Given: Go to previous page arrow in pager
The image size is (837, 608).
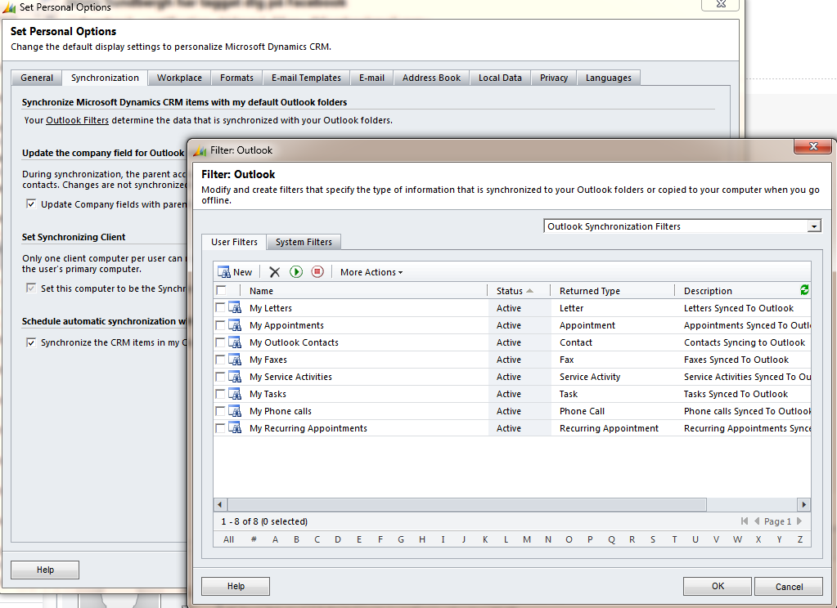Looking at the screenshot, I should click(757, 521).
